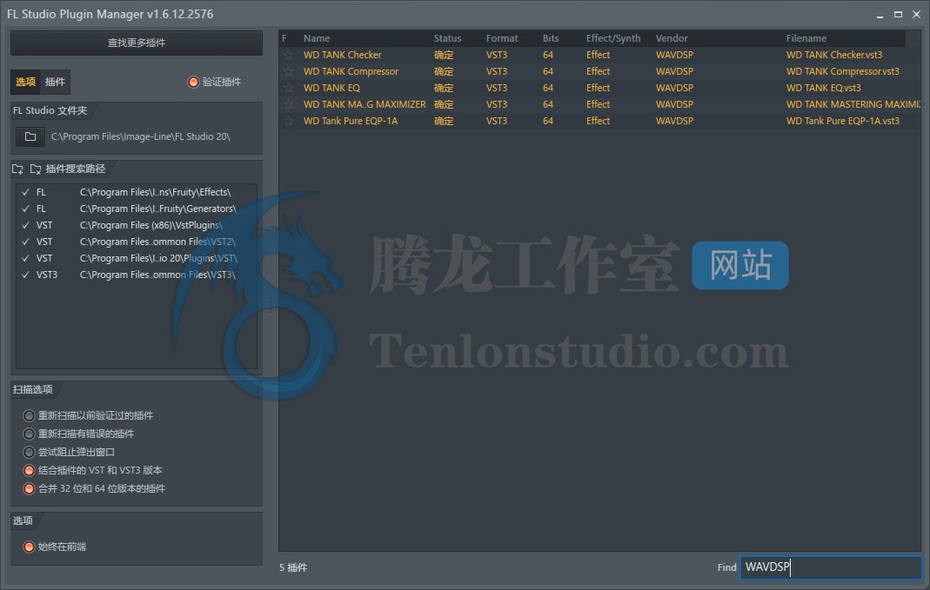
Task: Star the WD Tank Pure EQP-1A plugin
Action: 288,122
